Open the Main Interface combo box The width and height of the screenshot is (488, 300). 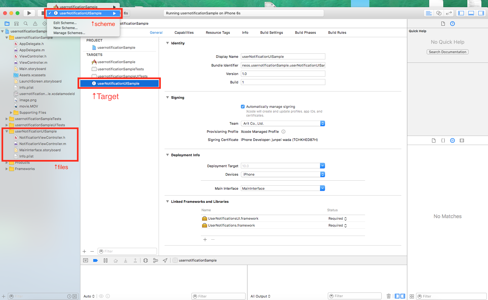(283, 188)
